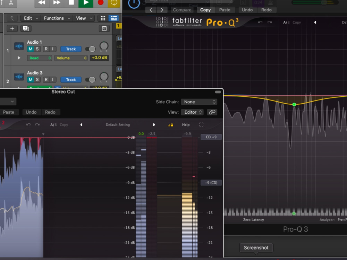
Task: Toggle the yellow cycle mode button
Action: tap(114, 3)
